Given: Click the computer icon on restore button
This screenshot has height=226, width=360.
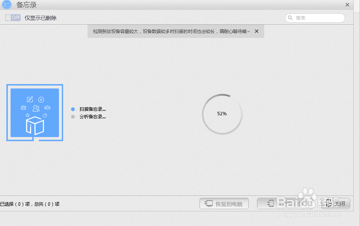Looking at the screenshot, I should (209, 203).
